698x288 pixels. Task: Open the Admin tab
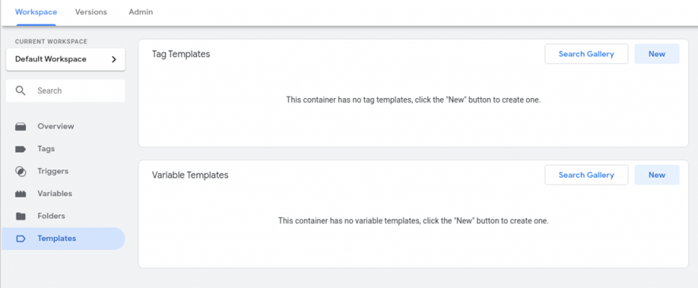(141, 12)
